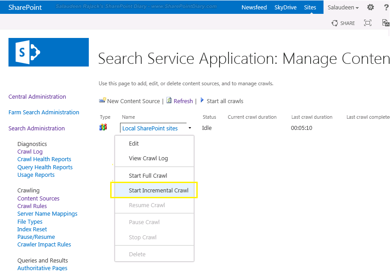Viewport: 390px width, 271px height.
Task: Choose Start Full Crawl from context menu
Action: pyautogui.click(x=148, y=175)
